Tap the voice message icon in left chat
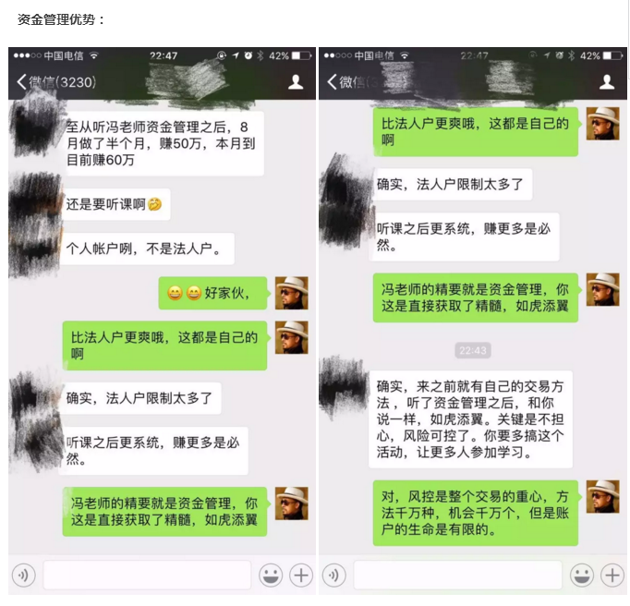The width and height of the screenshot is (630, 606). [24, 576]
